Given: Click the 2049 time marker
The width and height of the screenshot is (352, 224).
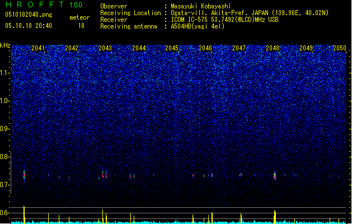Looking at the screenshot, I should pyautogui.click(x=306, y=48).
